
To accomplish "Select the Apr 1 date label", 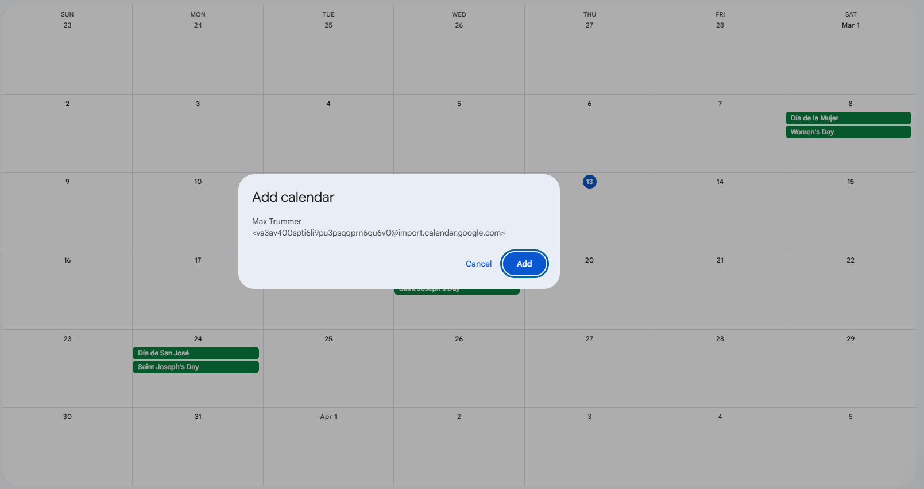I will point(328,417).
